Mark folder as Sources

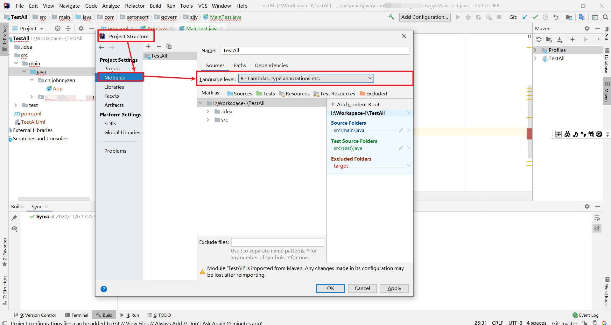click(x=240, y=93)
